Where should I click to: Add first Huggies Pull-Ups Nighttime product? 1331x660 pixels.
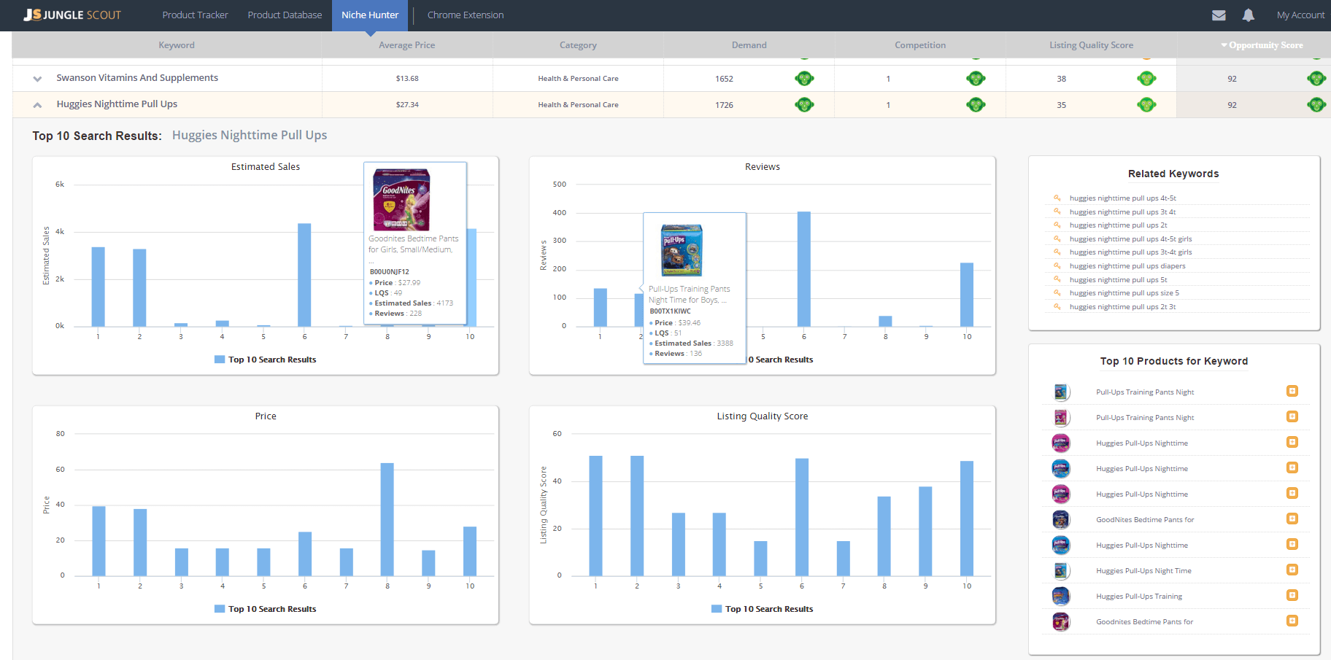pyautogui.click(x=1292, y=443)
